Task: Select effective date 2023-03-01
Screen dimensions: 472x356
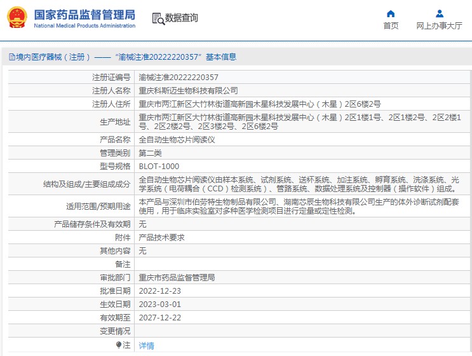Action: 160,305
